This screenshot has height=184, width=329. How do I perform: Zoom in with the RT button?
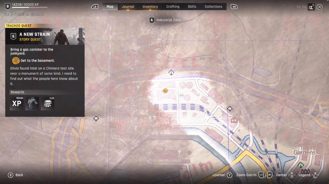click(x=270, y=175)
